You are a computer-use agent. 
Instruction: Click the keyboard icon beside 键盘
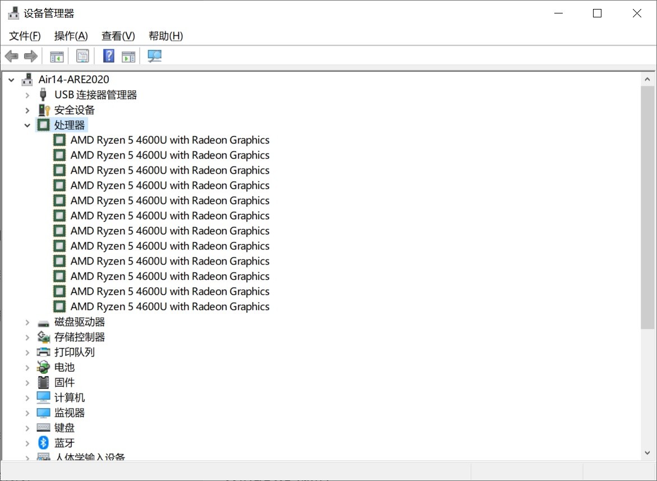[44, 427]
